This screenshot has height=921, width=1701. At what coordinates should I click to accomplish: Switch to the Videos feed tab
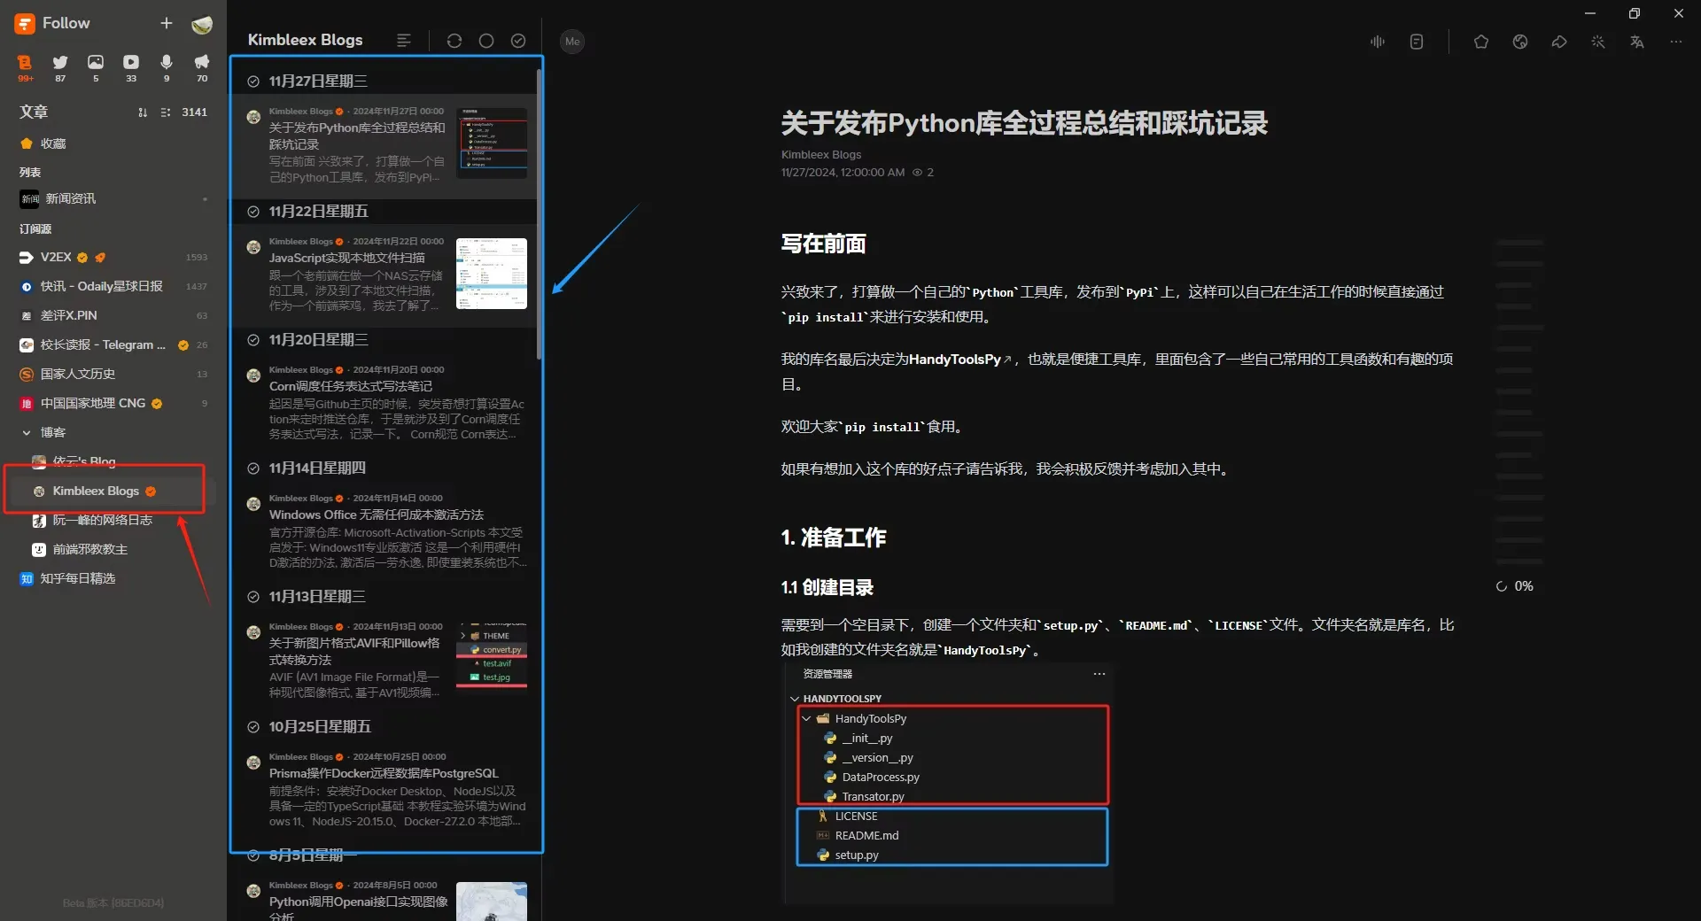click(131, 63)
